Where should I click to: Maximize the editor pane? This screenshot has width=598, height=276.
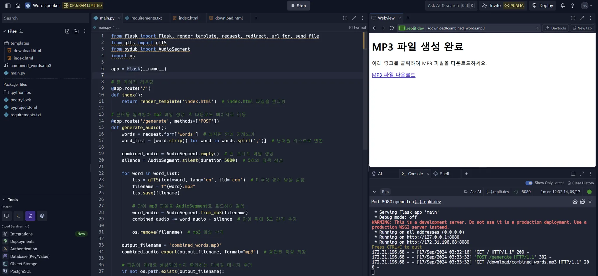coord(354,18)
